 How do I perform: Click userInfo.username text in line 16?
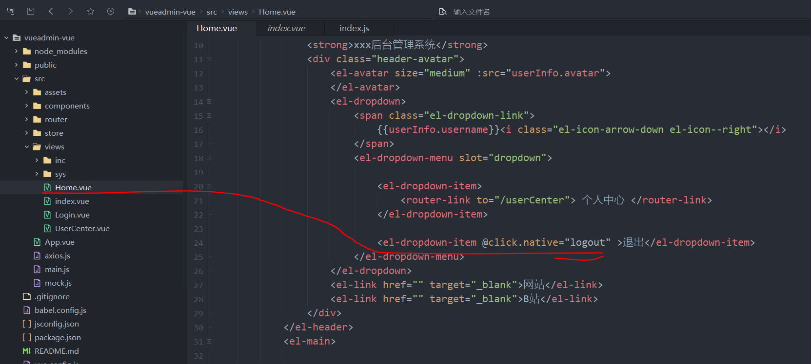[438, 129]
